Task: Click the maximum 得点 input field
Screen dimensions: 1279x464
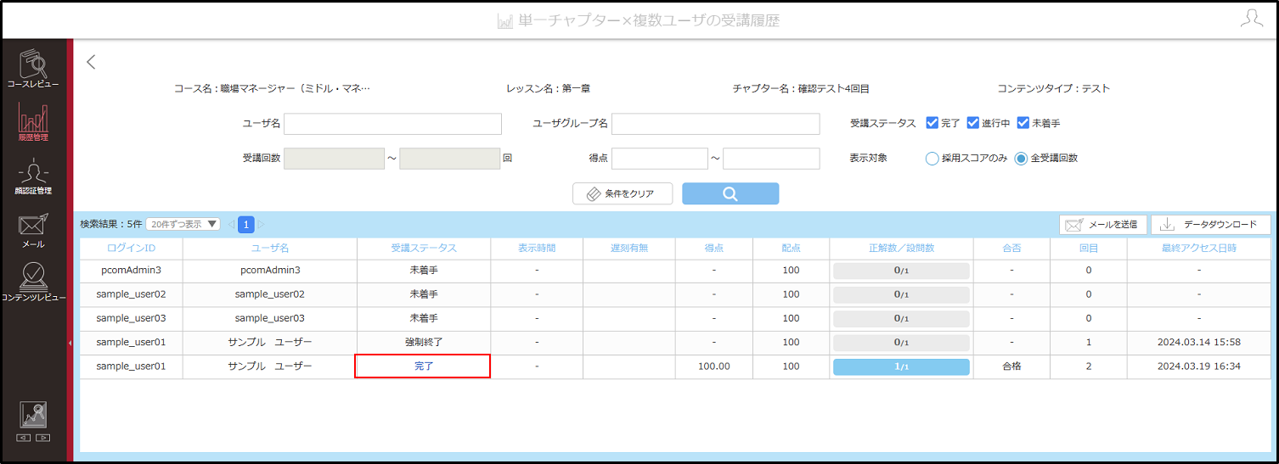Action: pos(771,159)
